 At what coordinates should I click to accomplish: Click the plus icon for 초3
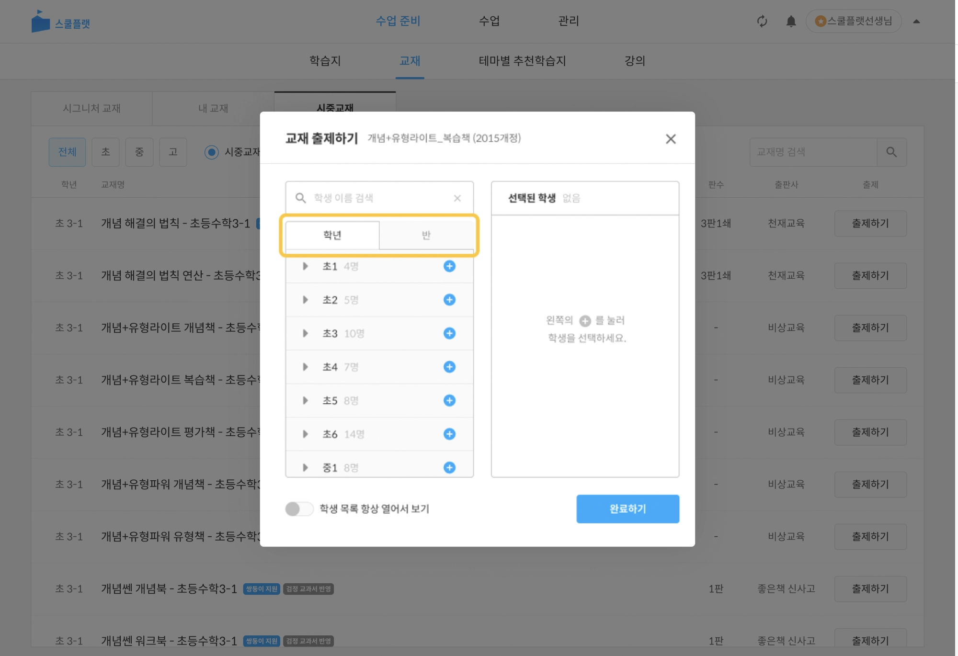click(x=449, y=333)
